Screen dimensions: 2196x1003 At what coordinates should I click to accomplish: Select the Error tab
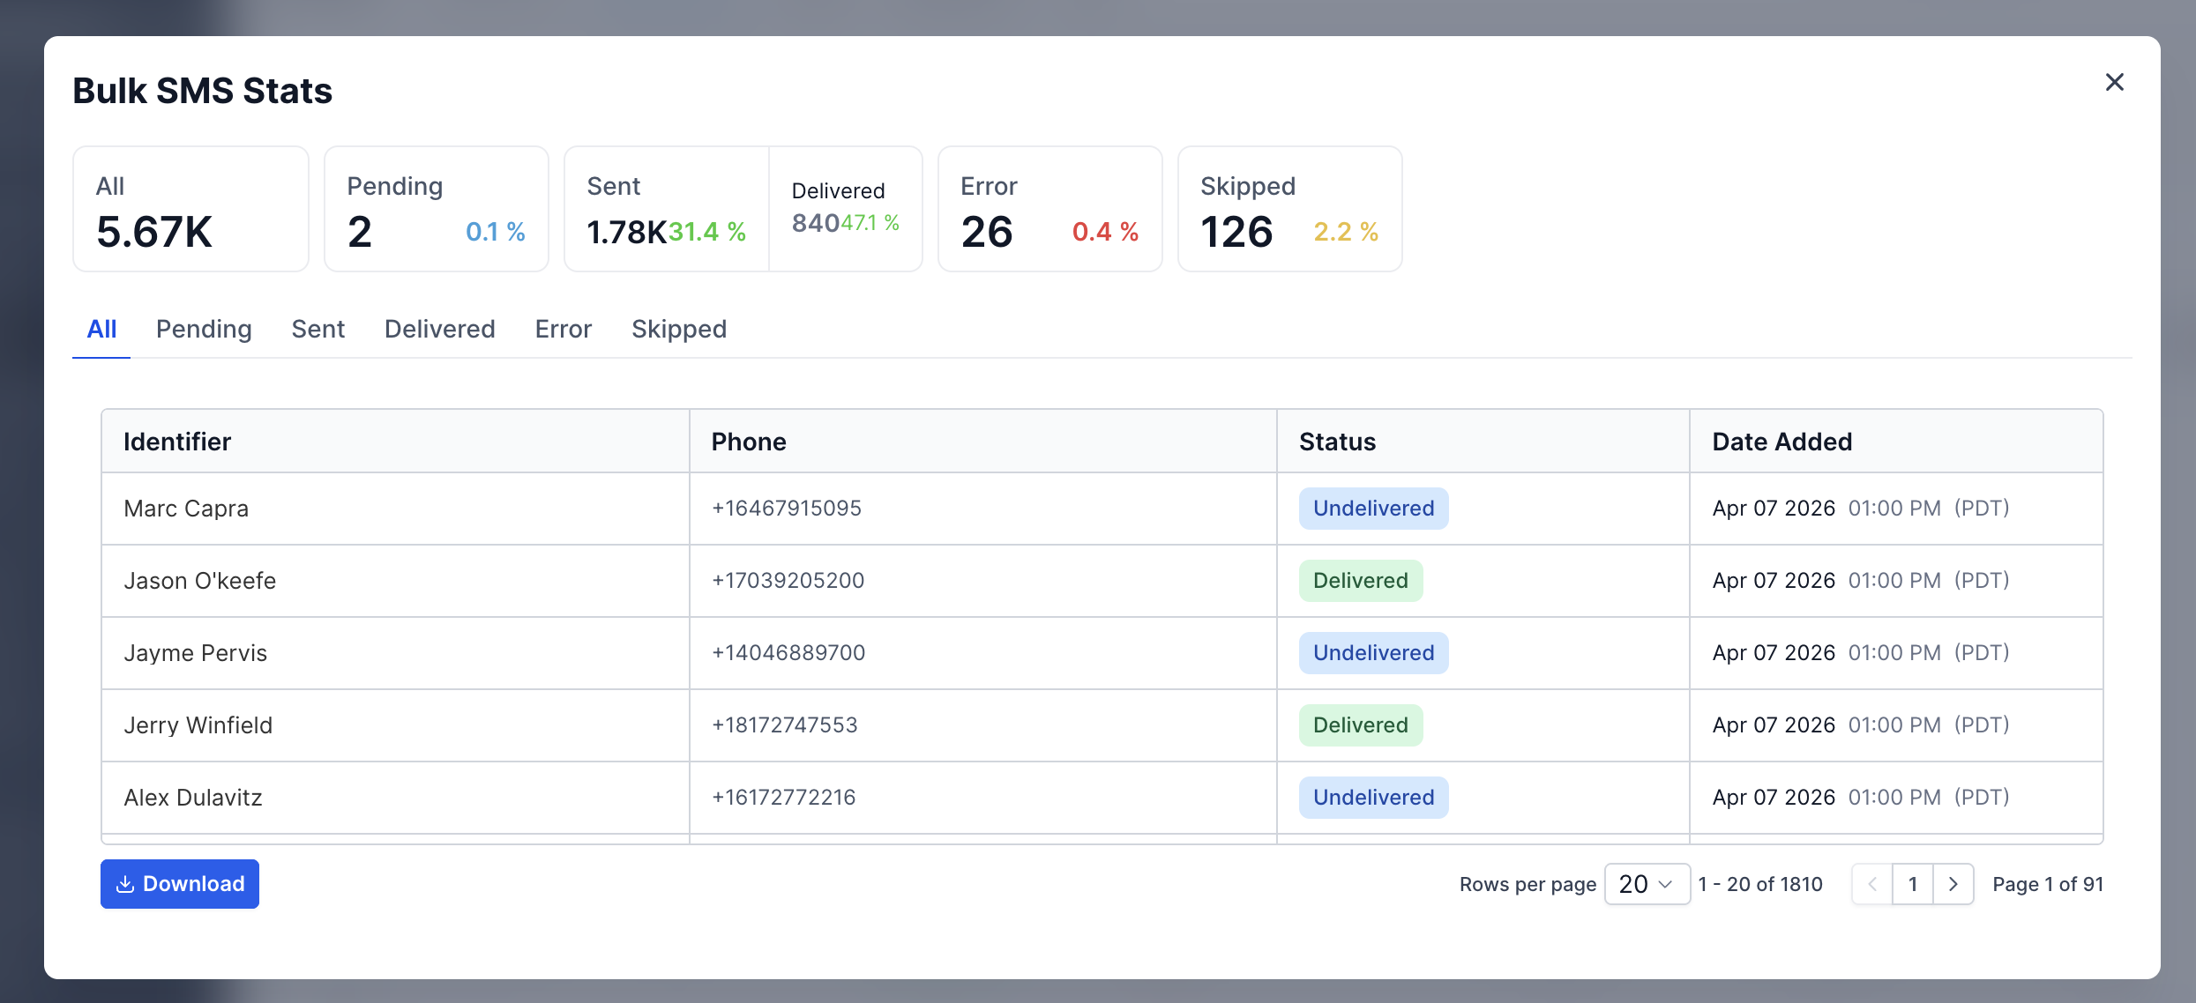pos(563,329)
